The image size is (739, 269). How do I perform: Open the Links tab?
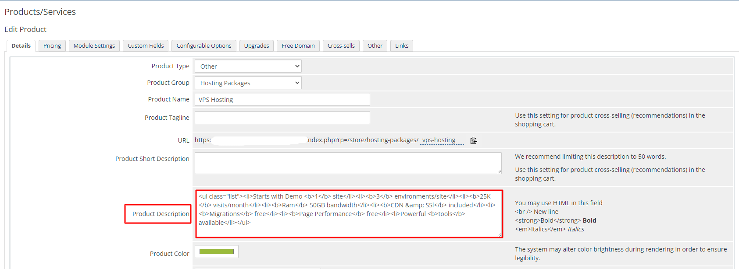click(402, 46)
